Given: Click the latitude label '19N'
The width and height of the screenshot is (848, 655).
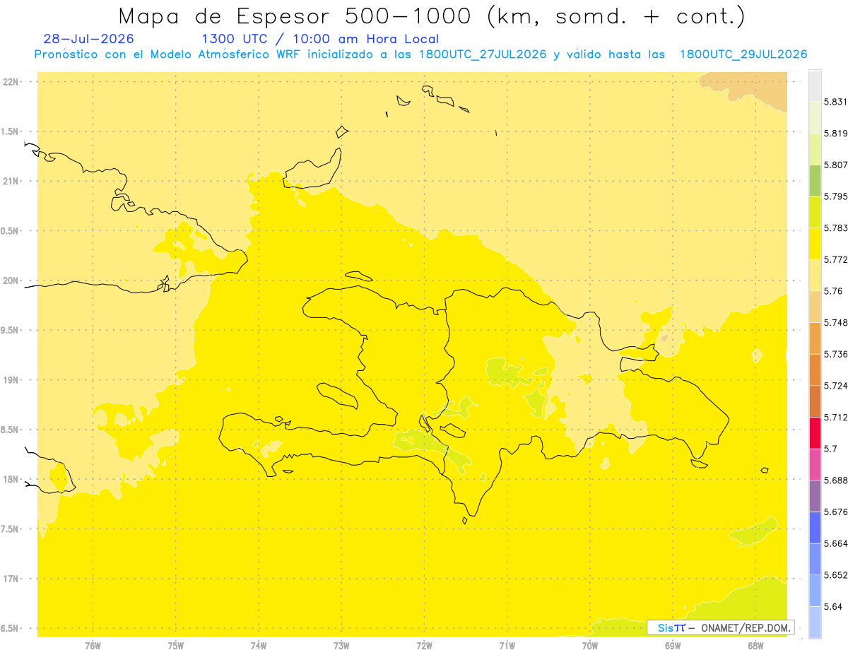Looking at the screenshot, I should coord(11,379).
